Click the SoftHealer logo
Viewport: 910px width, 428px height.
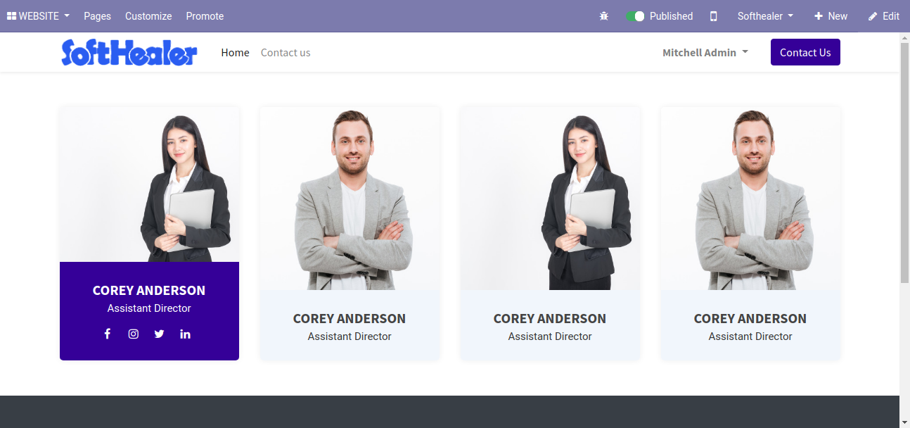[129, 53]
